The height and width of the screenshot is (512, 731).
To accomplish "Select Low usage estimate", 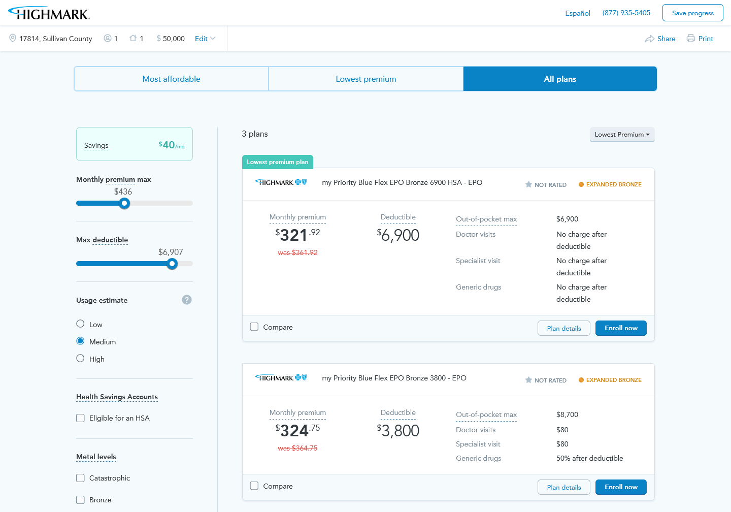I will coord(80,324).
